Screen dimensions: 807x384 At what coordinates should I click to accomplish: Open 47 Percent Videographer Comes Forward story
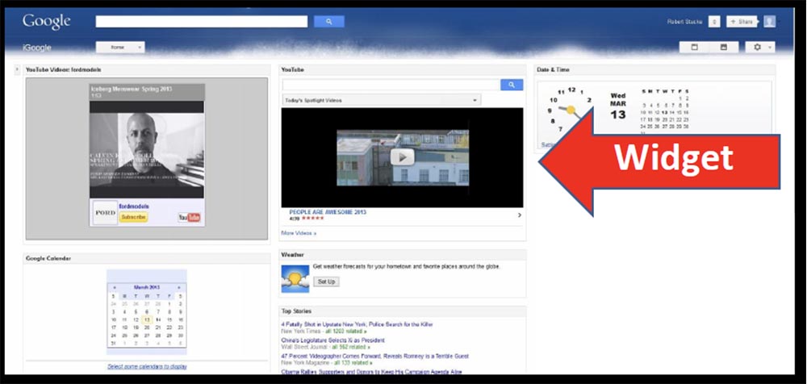click(x=374, y=356)
